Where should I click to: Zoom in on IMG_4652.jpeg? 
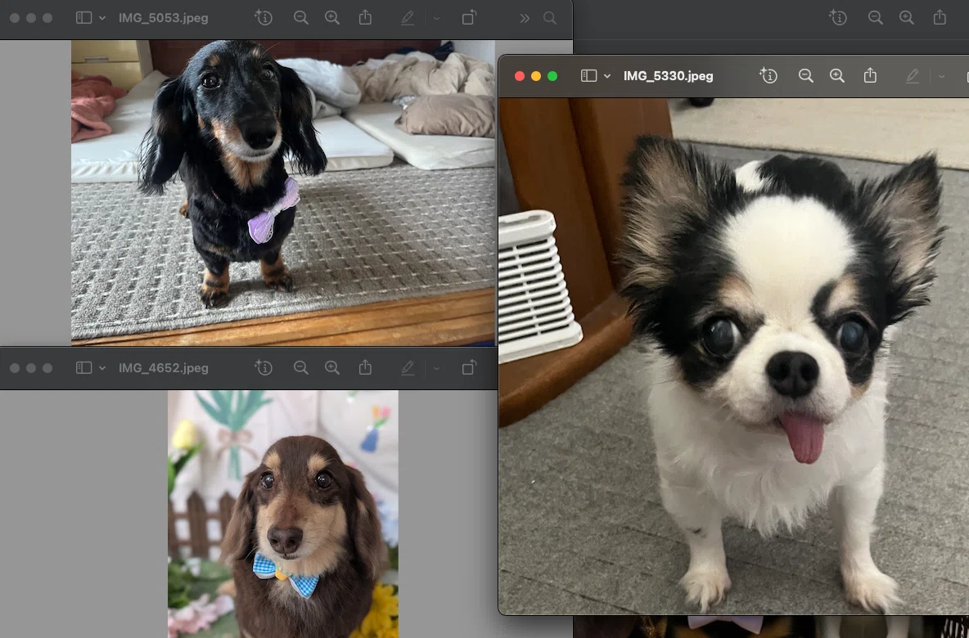[332, 368]
